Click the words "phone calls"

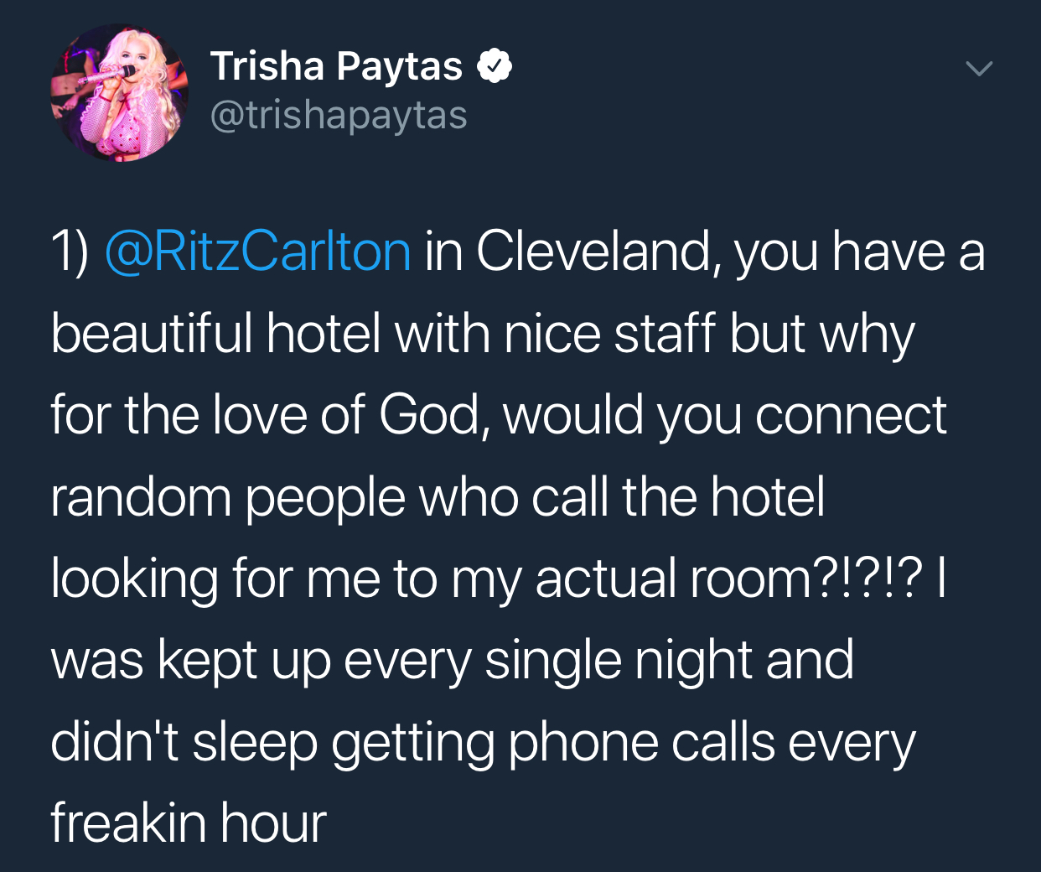click(x=640, y=742)
